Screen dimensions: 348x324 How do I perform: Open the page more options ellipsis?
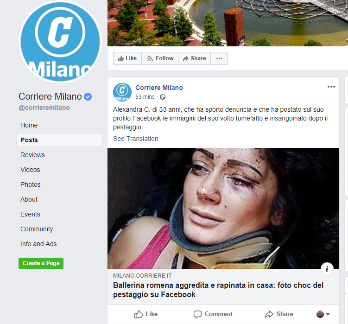tap(219, 58)
